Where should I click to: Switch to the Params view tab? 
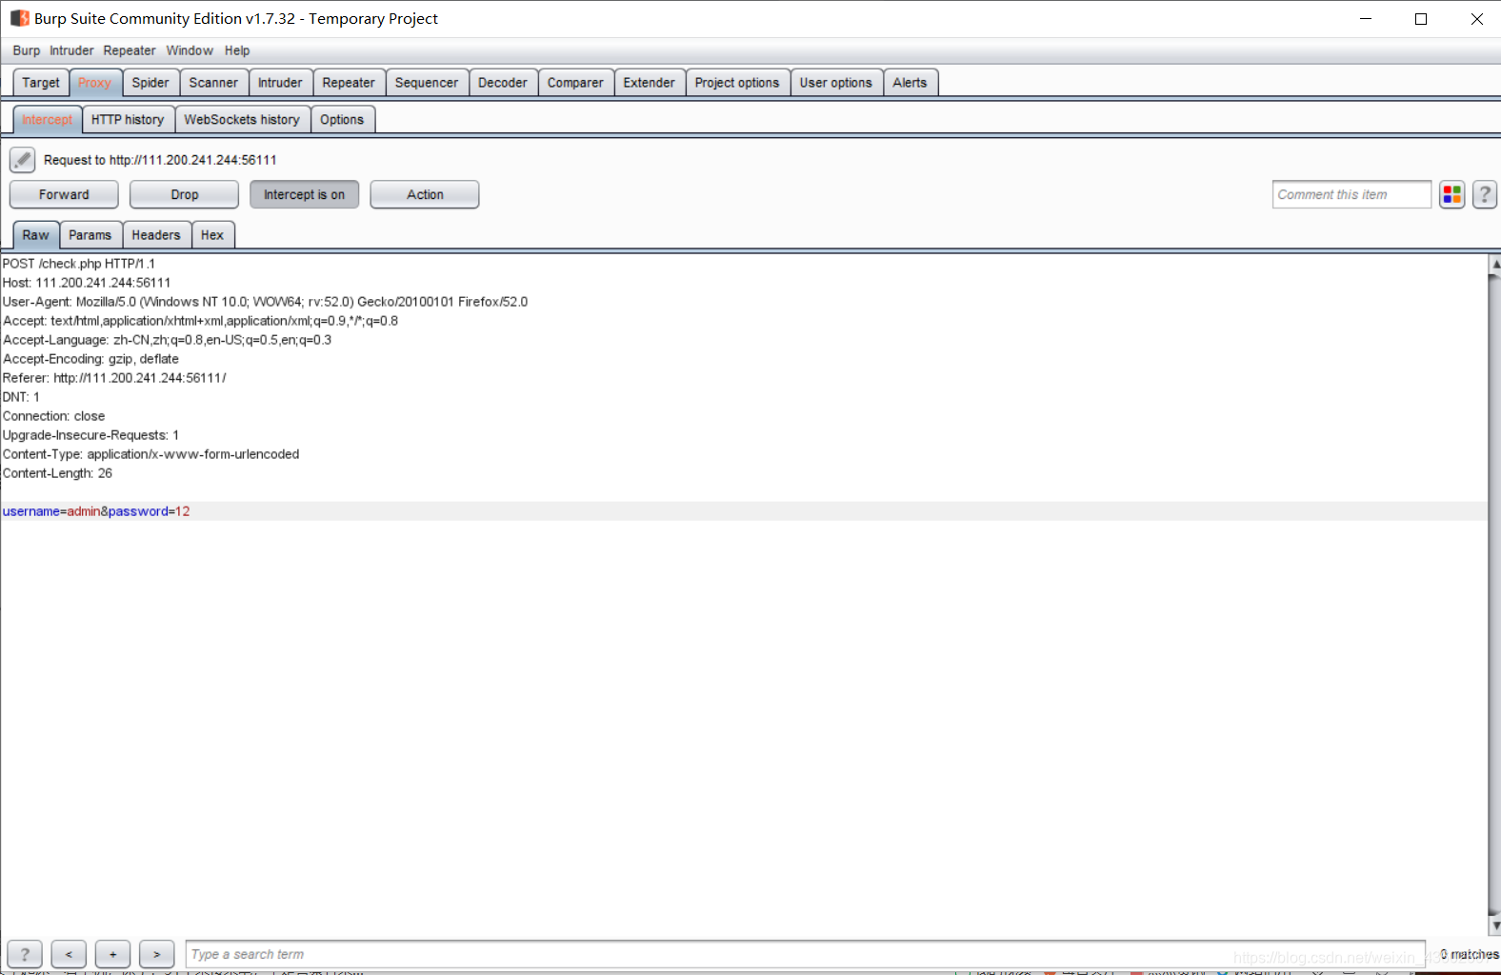coord(90,235)
